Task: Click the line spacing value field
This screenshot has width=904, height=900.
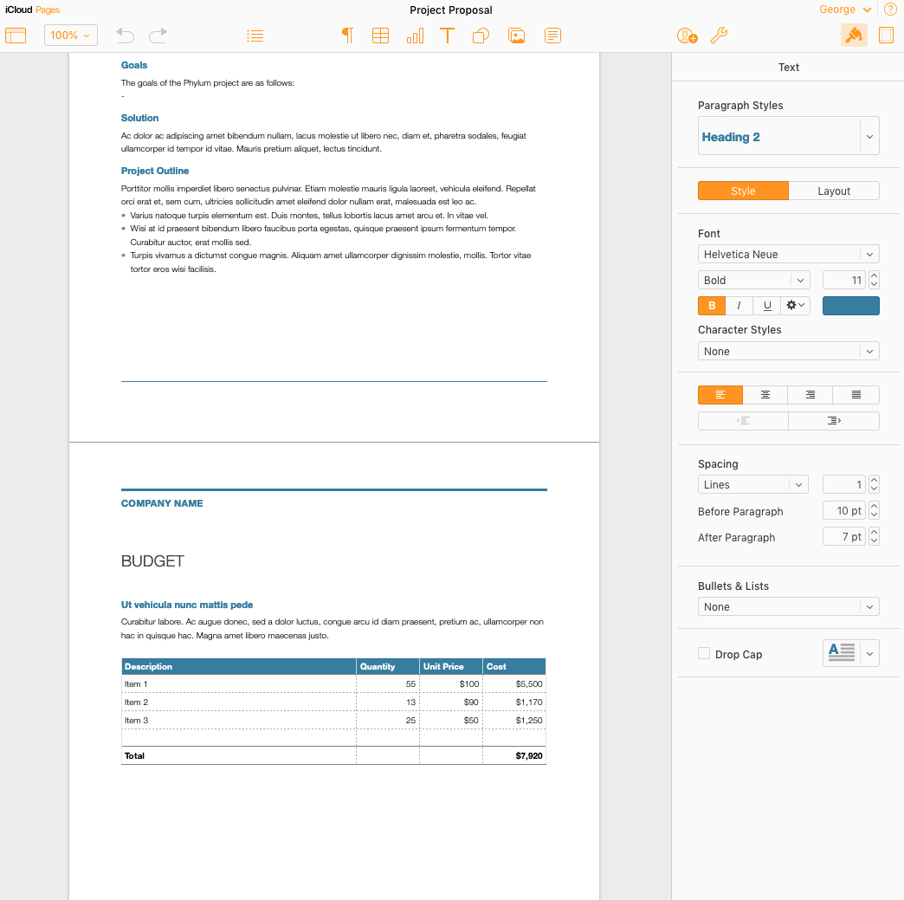Action: [x=844, y=484]
